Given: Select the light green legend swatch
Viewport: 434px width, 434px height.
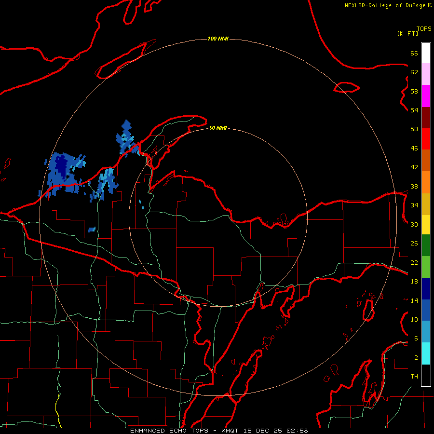Looking at the screenshot, I should [426, 267].
